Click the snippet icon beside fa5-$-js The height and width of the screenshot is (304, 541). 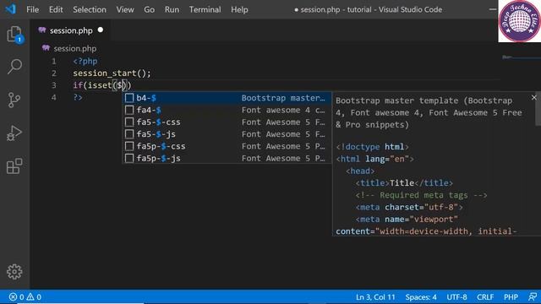(x=129, y=134)
